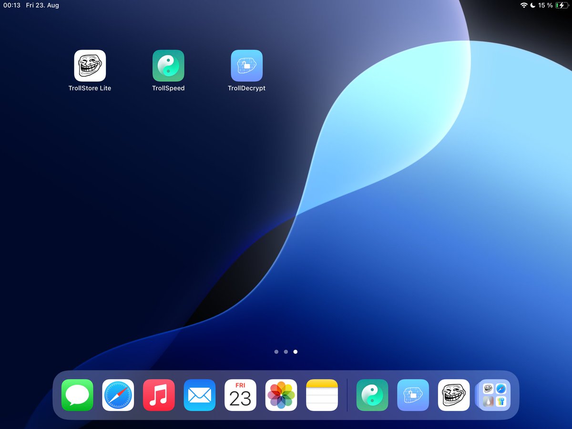Tap the 15 % battery percentage
This screenshot has width=572, height=429.
[x=545, y=5]
